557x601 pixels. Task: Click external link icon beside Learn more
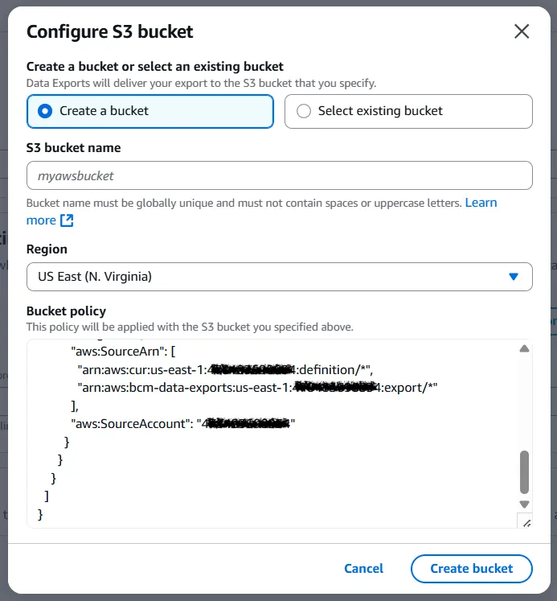pos(67,220)
